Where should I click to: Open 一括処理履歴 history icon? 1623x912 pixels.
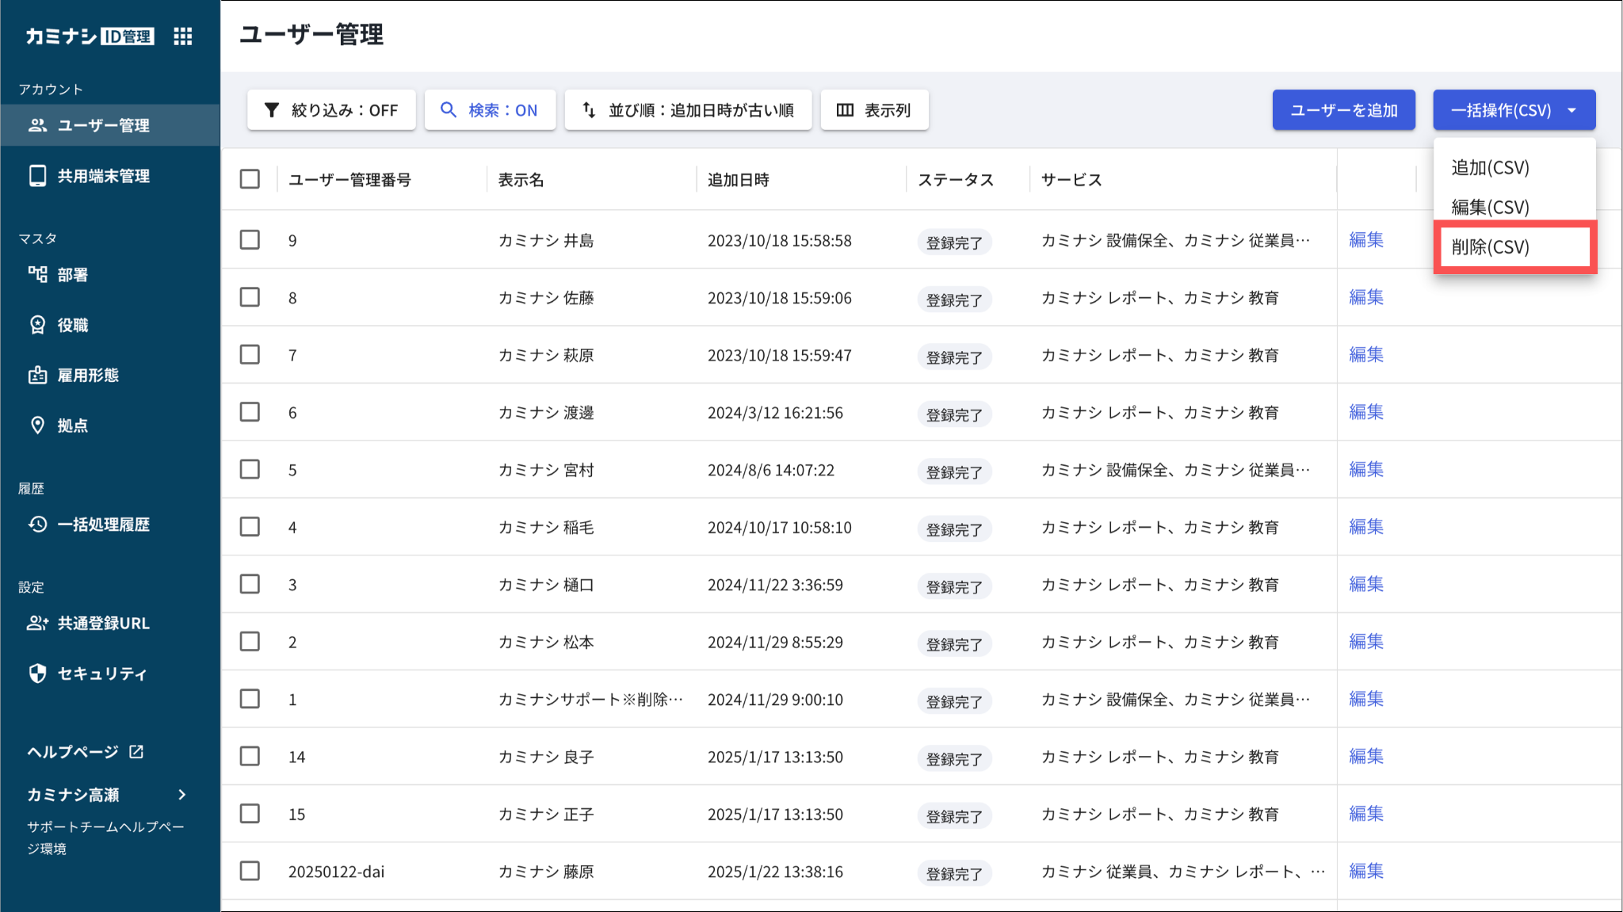[x=37, y=525]
